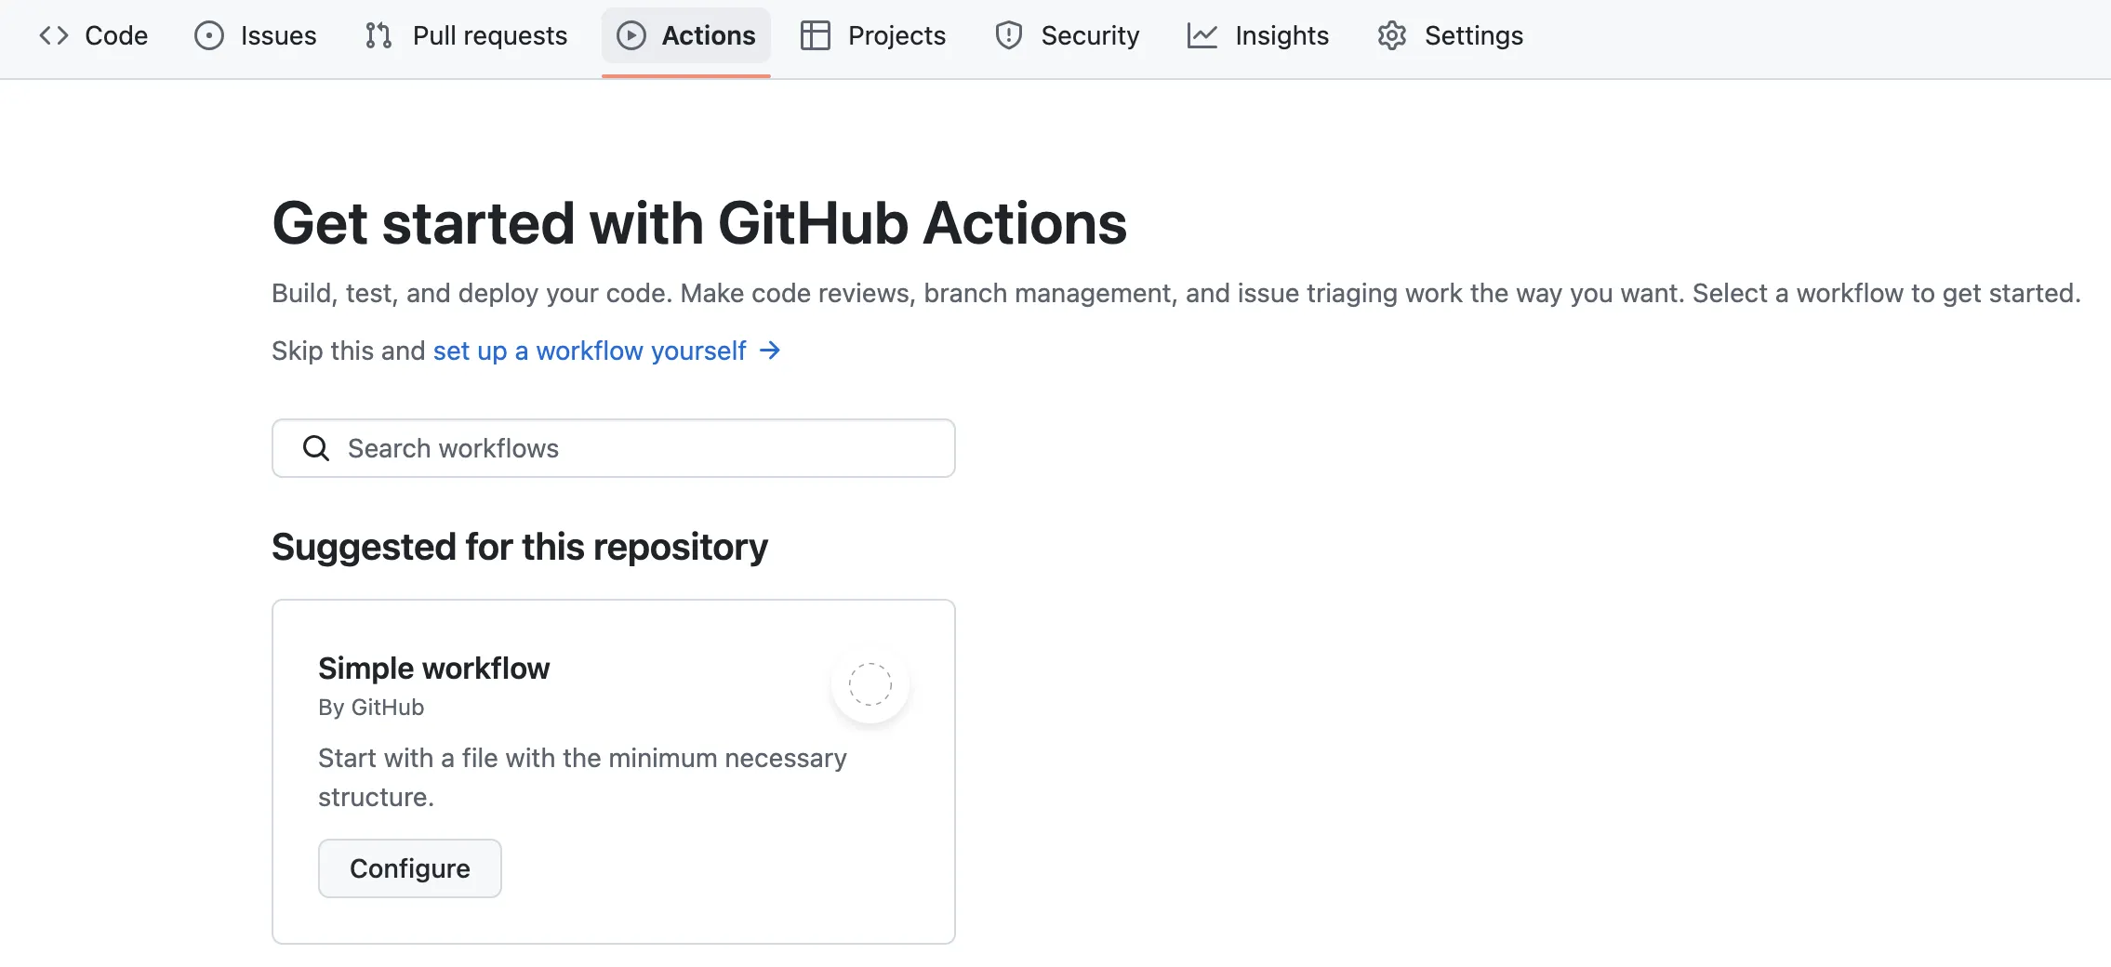Click the Security shield icon
2111x967 pixels.
tap(1010, 35)
